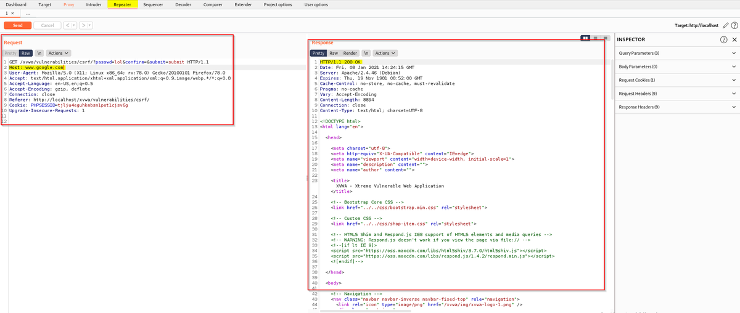The image size is (740, 313).
Task: Open the Sequencer tab
Action: pos(153,4)
